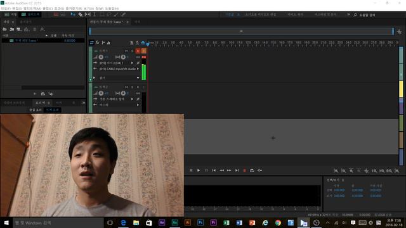Open the Files panel options menu icon

[13, 22]
